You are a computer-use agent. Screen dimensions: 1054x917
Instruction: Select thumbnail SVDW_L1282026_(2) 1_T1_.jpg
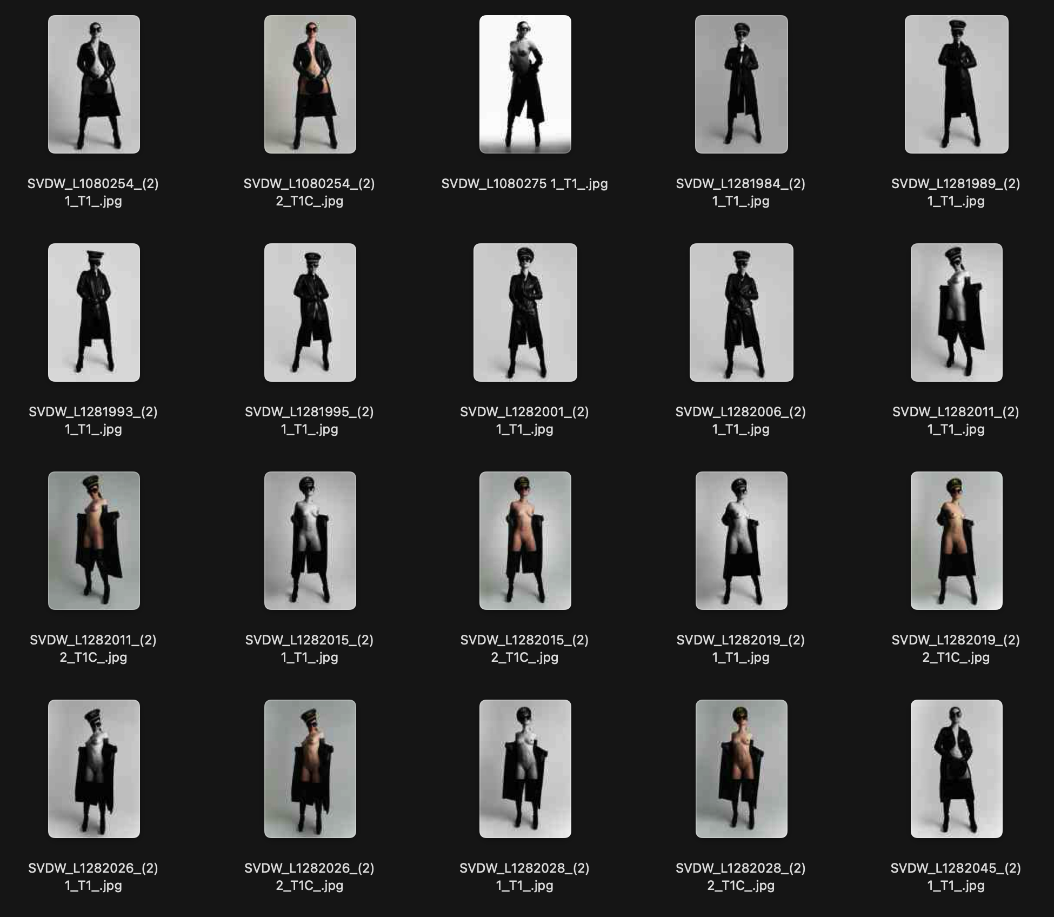tap(94, 769)
